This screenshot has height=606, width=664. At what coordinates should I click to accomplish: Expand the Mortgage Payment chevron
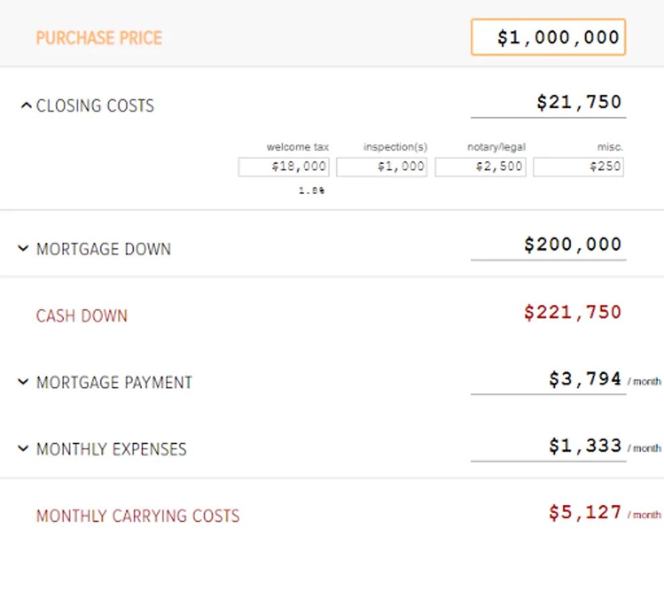click(23, 382)
